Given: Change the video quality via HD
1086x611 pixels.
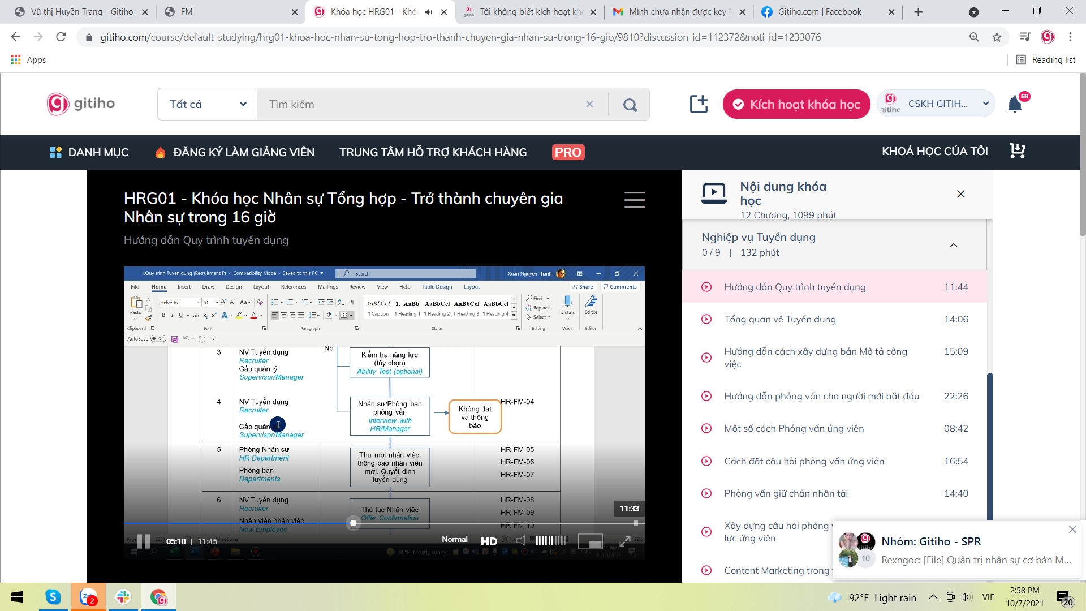Looking at the screenshot, I should [489, 541].
